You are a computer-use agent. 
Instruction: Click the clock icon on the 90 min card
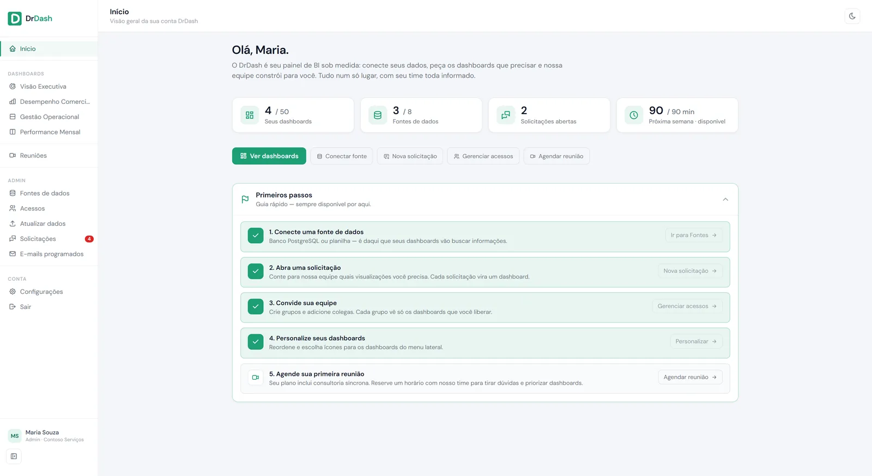[x=634, y=115]
